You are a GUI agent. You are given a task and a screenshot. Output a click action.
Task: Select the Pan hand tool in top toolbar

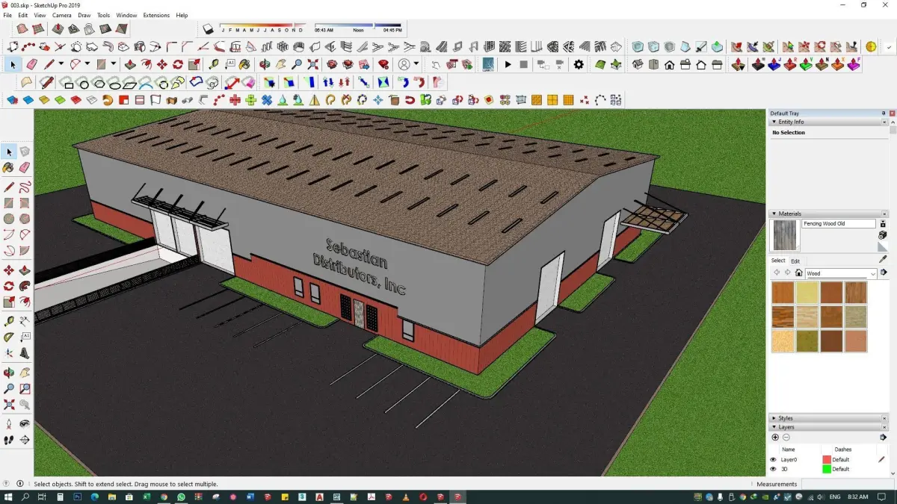pos(281,64)
